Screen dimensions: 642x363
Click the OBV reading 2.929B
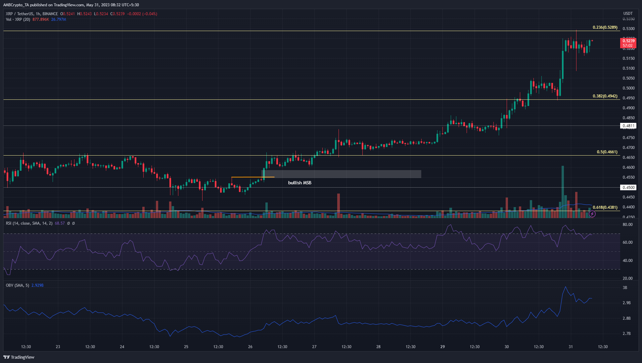coord(37,285)
